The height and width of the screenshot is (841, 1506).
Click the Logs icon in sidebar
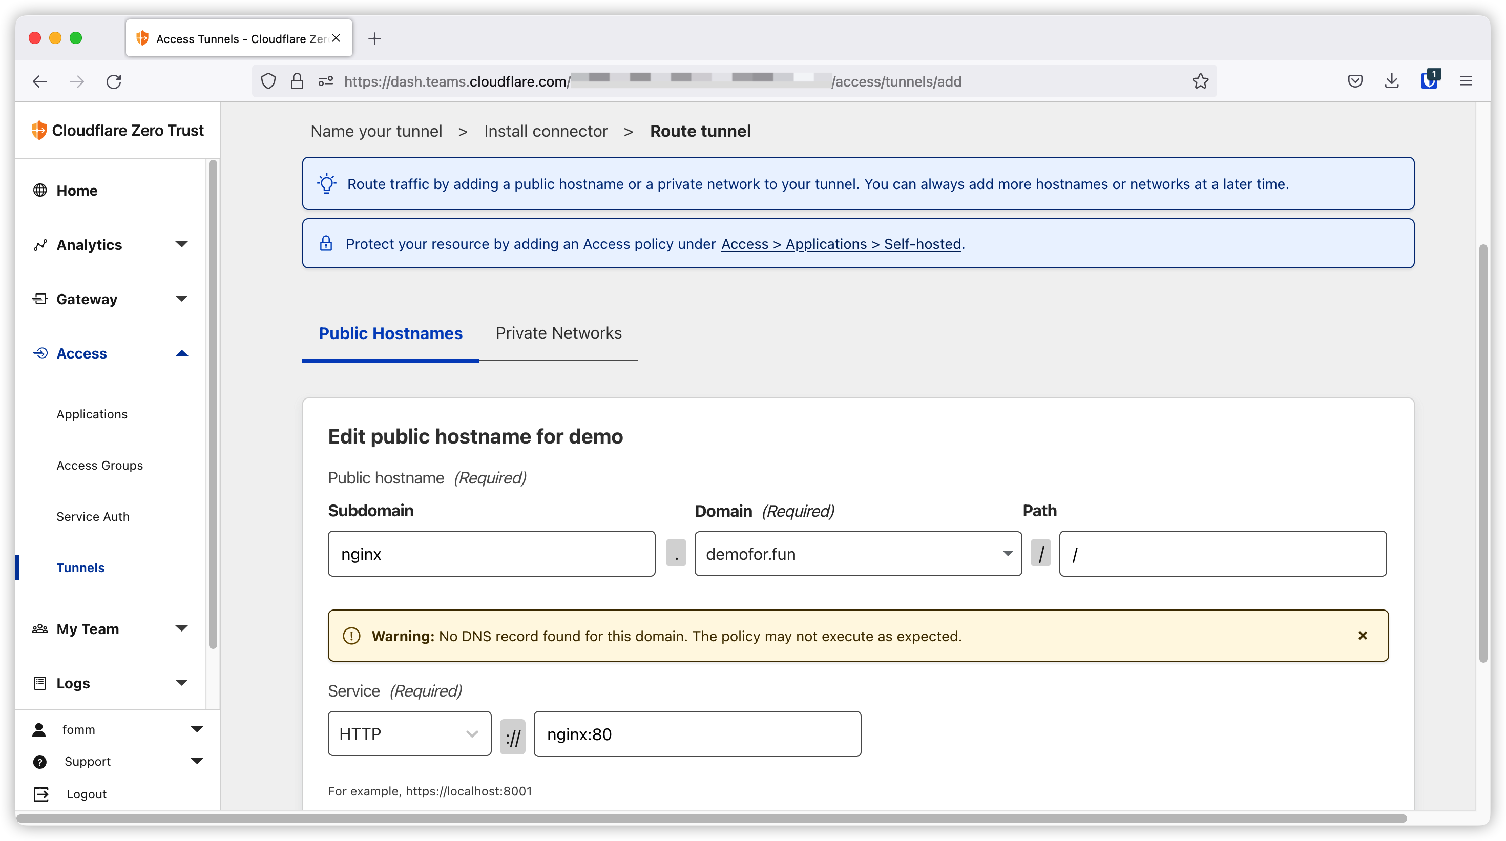[40, 683]
